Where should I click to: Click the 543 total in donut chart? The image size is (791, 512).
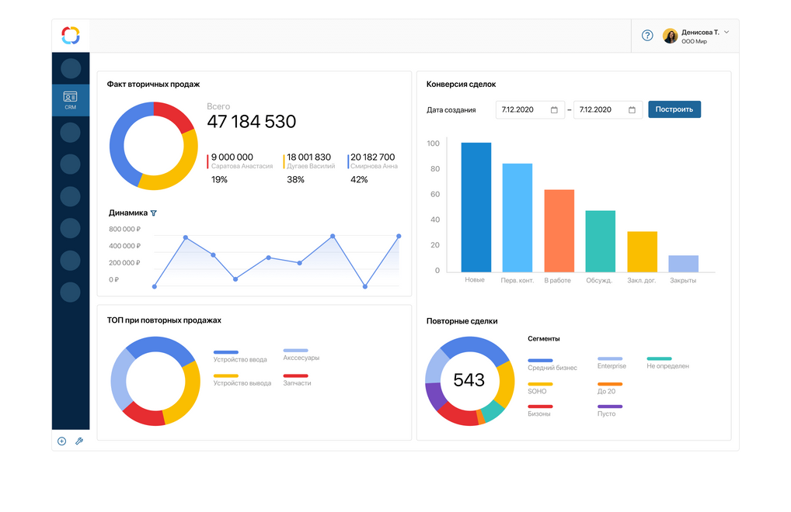469,380
